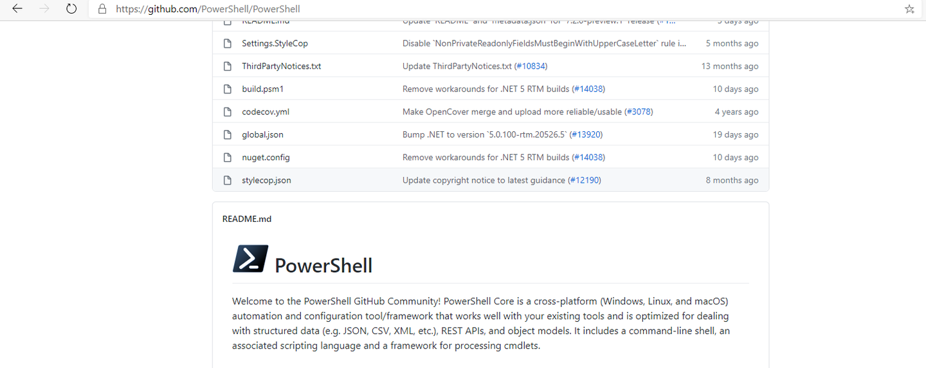Click the file icon next to build.psm1
Viewport: 926px width, 368px height.
coord(227,89)
